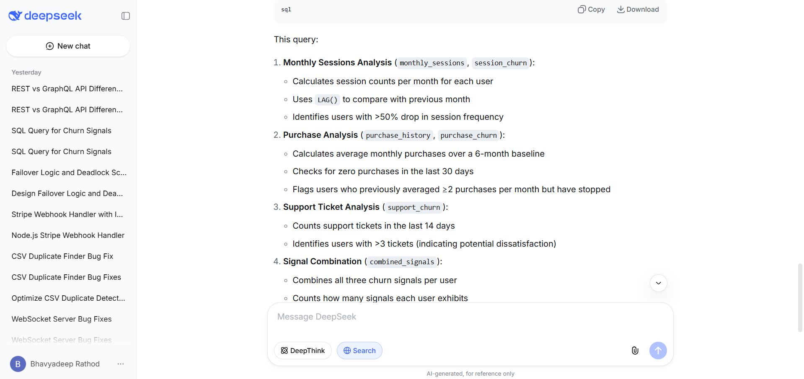Select the Node.js Stripe Webhook Handler conversation

[x=68, y=235]
